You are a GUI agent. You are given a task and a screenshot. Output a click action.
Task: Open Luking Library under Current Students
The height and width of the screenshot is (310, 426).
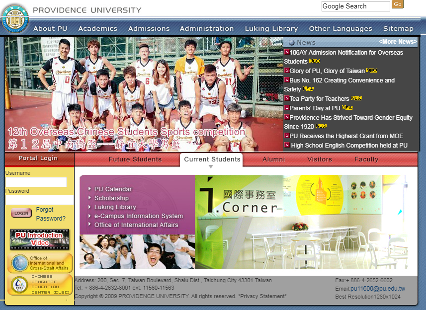coord(115,207)
